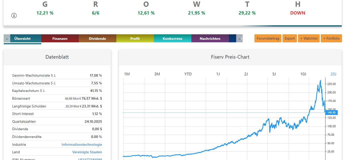Click the G score 12,21 %
345x160 pixels.
click(x=45, y=13)
